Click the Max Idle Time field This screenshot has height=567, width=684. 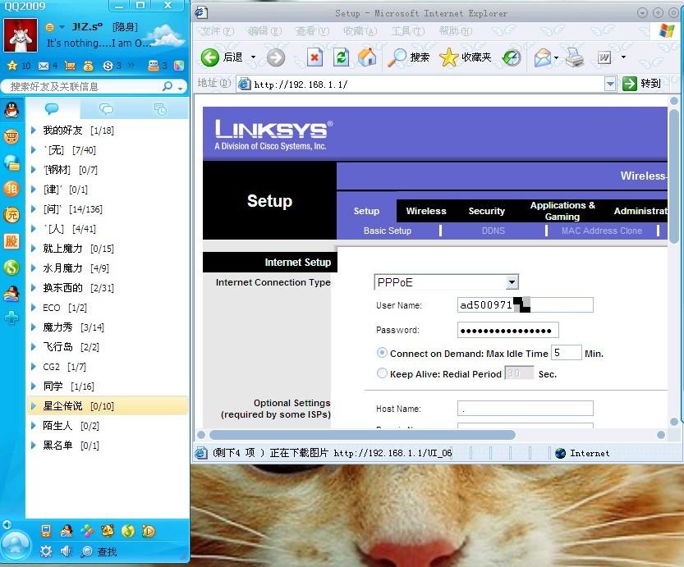[567, 352]
